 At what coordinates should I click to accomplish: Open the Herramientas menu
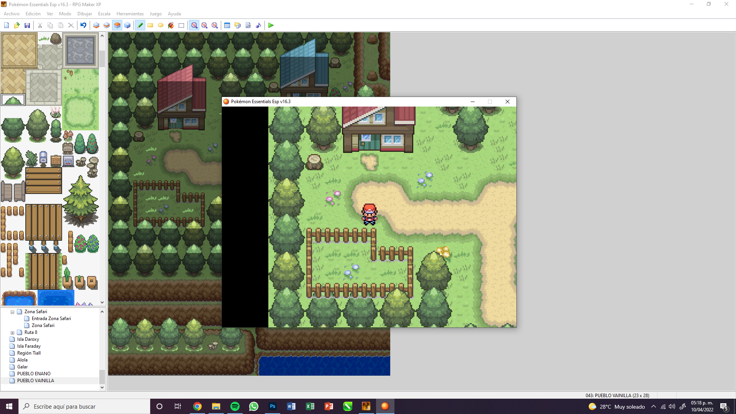[x=130, y=14]
